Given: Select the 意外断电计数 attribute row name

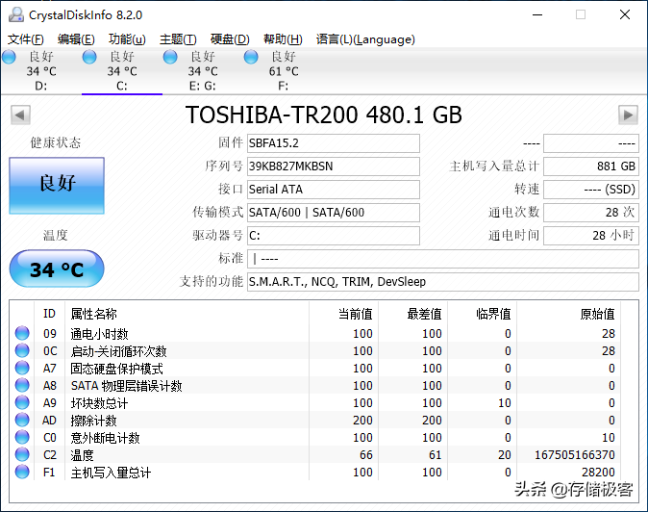Looking at the screenshot, I should pyautogui.click(x=105, y=438).
